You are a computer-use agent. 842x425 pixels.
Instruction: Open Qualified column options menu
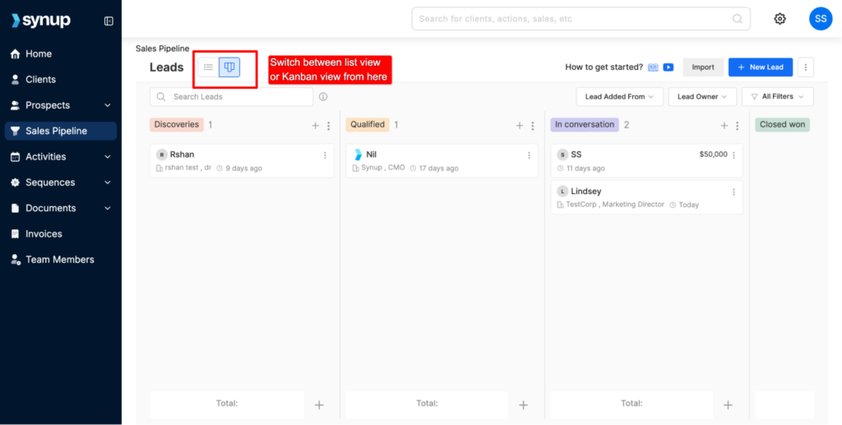point(533,126)
